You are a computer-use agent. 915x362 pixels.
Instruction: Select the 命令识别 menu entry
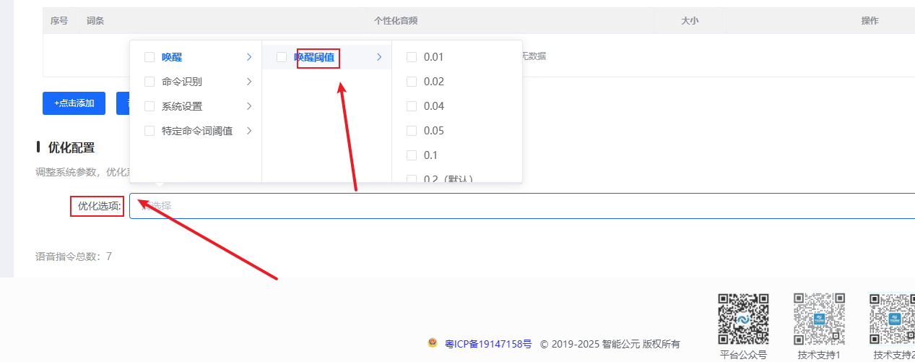tap(196, 82)
